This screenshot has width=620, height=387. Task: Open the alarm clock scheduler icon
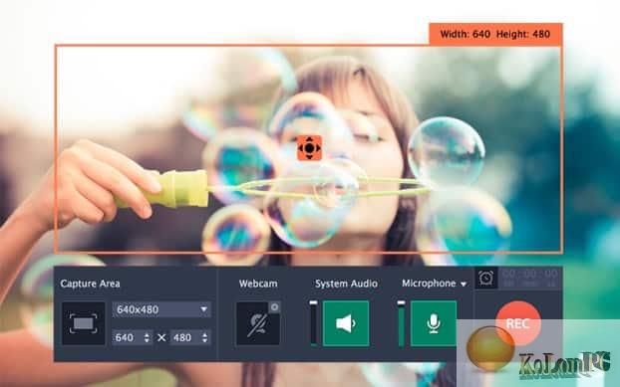pyautogui.click(x=486, y=278)
